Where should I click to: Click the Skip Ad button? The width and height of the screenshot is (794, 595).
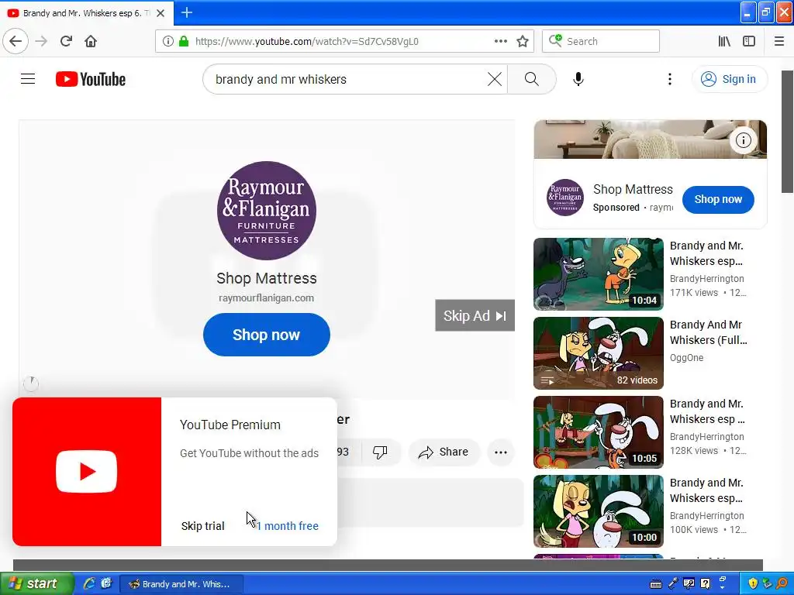coord(475,316)
